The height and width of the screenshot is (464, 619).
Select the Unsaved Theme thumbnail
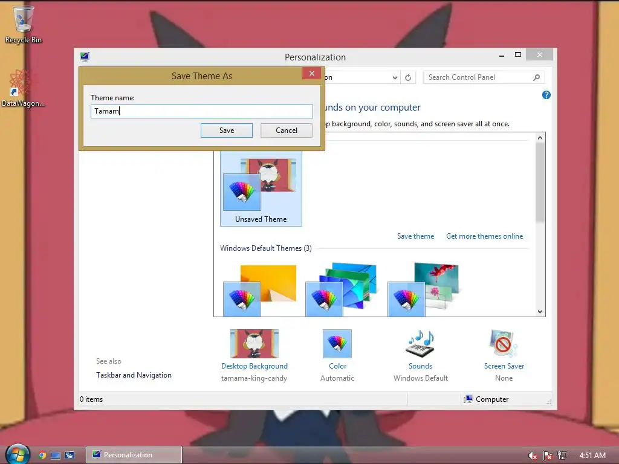click(x=261, y=188)
